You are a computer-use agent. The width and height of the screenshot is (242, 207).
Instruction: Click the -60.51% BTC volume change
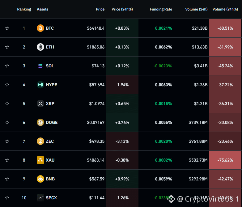(225, 28)
